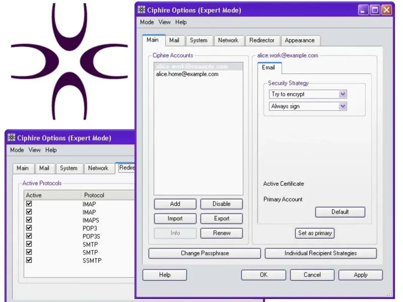Select alice.home@example.com account in list
Image resolution: width=403 pixels, height=302 pixels.
198,74
